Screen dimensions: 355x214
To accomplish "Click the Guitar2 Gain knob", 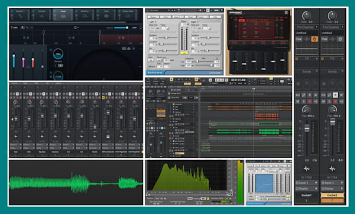I will click(332, 16).
